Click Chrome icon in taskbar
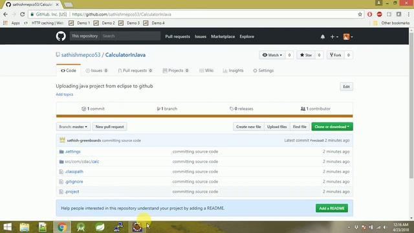 (x=62, y=227)
